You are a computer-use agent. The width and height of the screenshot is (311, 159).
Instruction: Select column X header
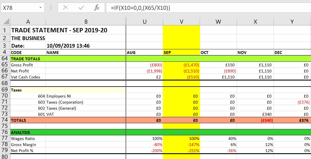(255, 21)
